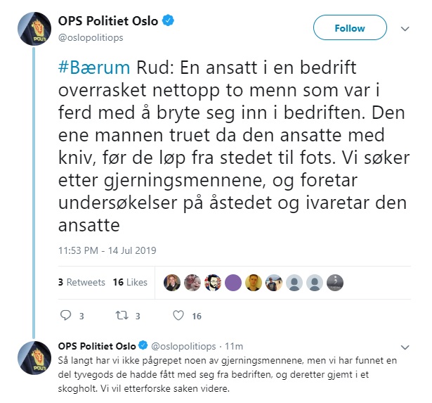The image size is (432, 403).
Task: Click the Follow button
Action: pos(349,28)
